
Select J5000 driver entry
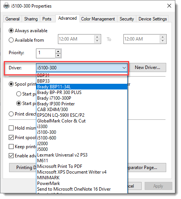pos(82,149)
